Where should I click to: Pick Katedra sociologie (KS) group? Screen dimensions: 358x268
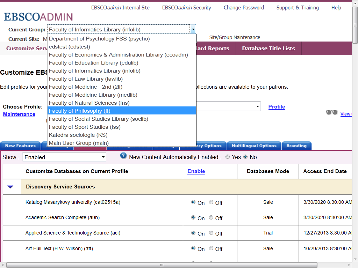click(x=122, y=135)
